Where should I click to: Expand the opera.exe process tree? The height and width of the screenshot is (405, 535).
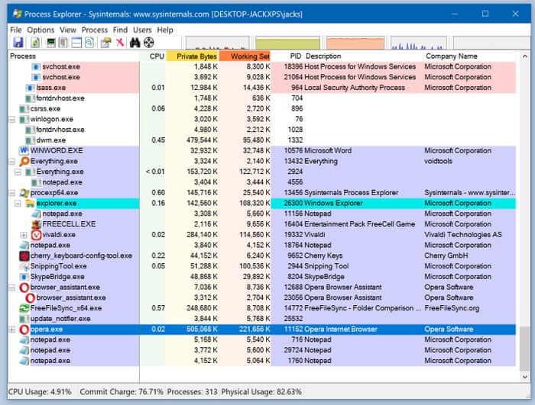11,329
